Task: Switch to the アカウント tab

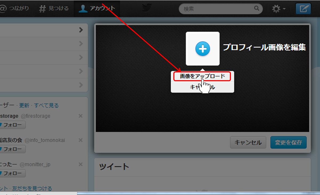Action: 97,9
